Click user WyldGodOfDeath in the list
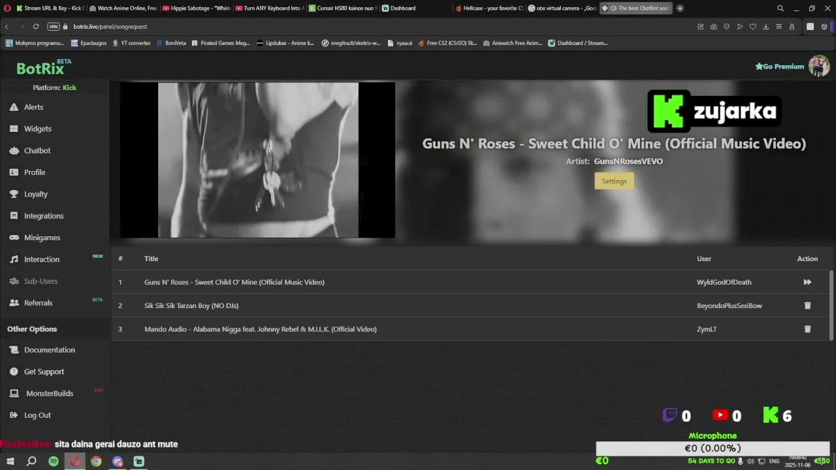This screenshot has width=836, height=470. [x=724, y=282]
